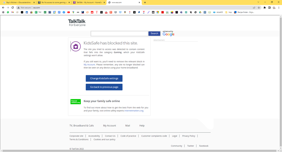Reload the current page
The image size is (282, 152).
pyautogui.click(x=13, y=8)
